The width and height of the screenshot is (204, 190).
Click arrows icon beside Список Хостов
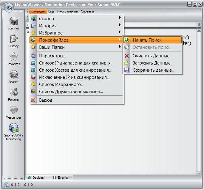[33, 70]
